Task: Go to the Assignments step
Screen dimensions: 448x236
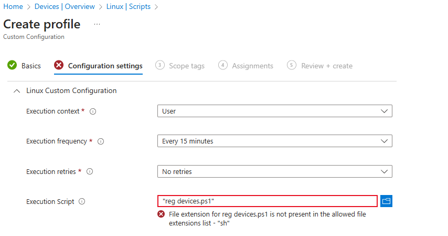Action: coord(252,66)
